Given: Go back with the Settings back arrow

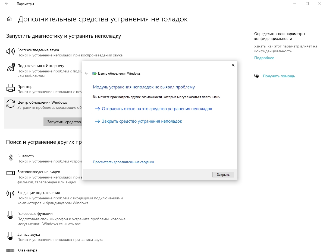Looking at the screenshot, I should pyautogui.click(x=7, y=4).
